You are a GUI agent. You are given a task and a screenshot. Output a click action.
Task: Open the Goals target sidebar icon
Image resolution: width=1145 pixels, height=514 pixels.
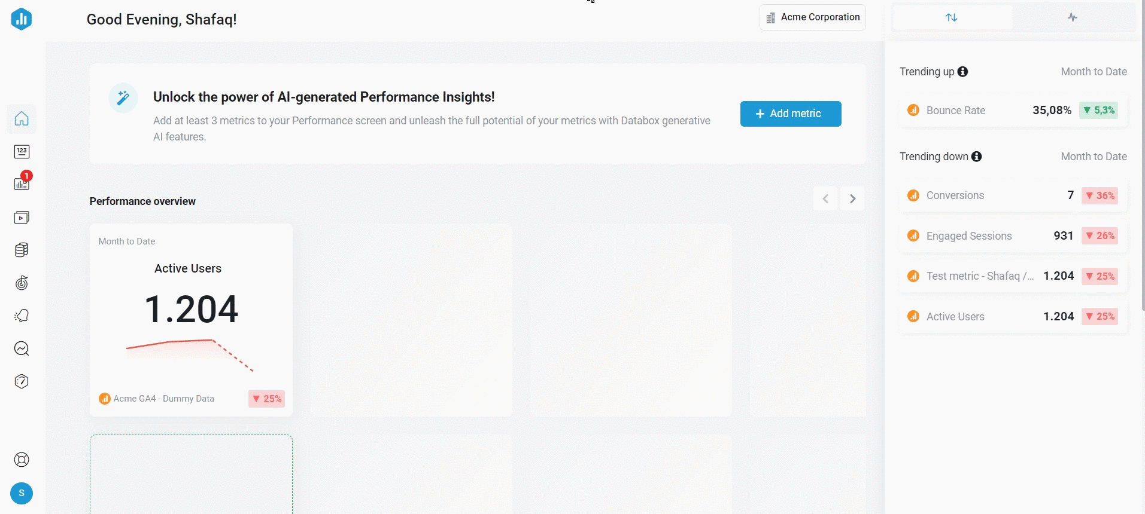coord(22,283)
